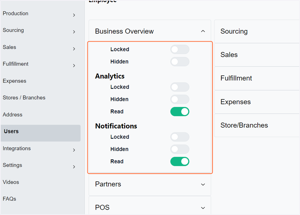The image size is (300, 215).
Task: Click the Analytics heading text
Action: coord(110,76)
